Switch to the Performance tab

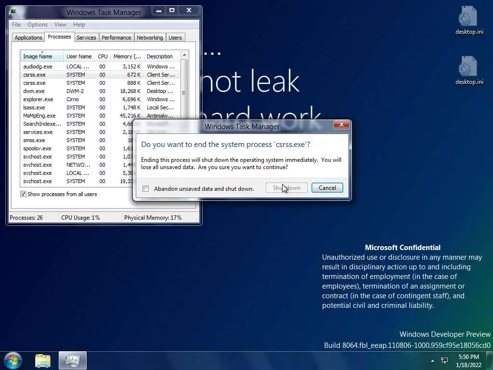pyautogui.click(x=117, y=38)
